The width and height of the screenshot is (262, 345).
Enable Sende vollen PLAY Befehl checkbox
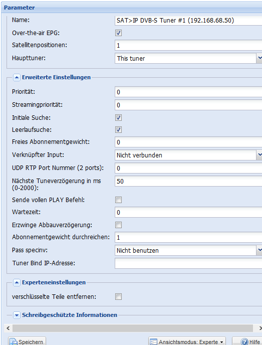point(118,200)
